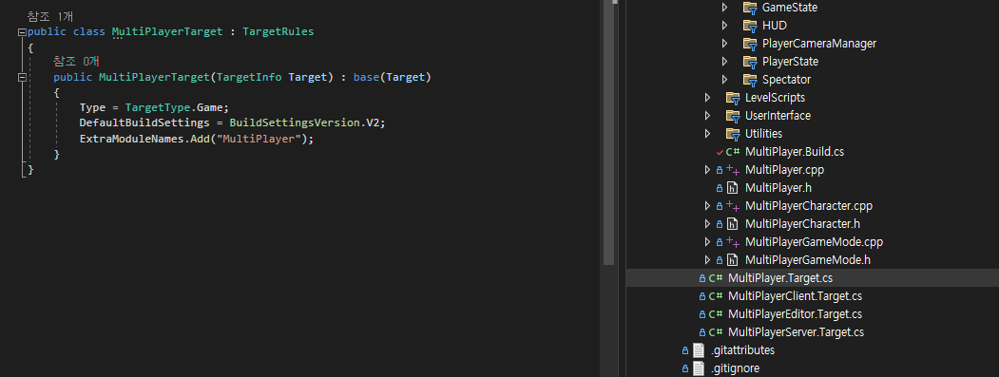Expand the PlayerState folder node
This screenshot has height=377, width=999.
pyautogui.click(x=724, y=62)
